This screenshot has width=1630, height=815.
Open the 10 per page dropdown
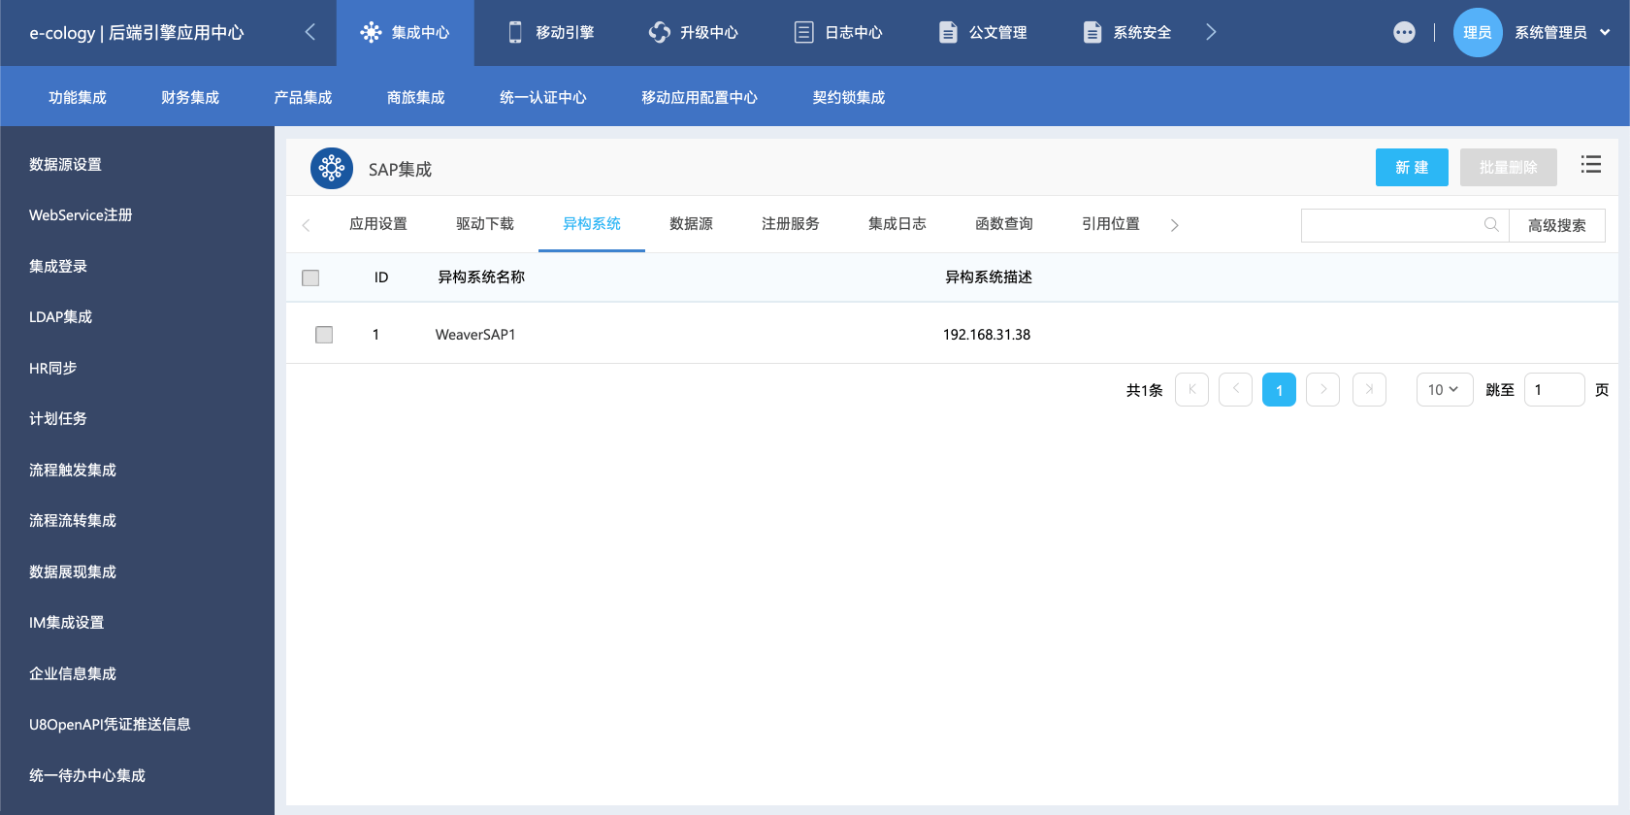(x=1445, y=389)
